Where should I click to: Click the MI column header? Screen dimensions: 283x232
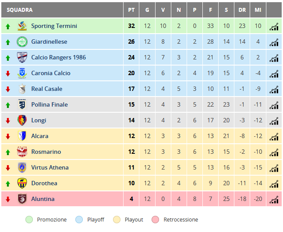point(258,10)
